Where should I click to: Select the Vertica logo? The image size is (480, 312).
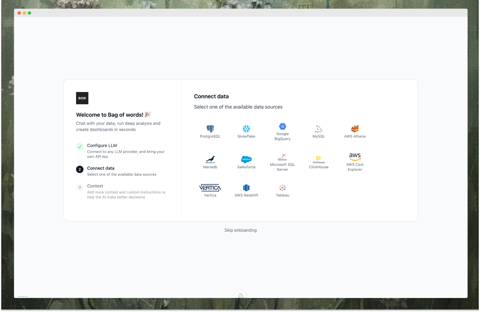[x=210, y=188]
